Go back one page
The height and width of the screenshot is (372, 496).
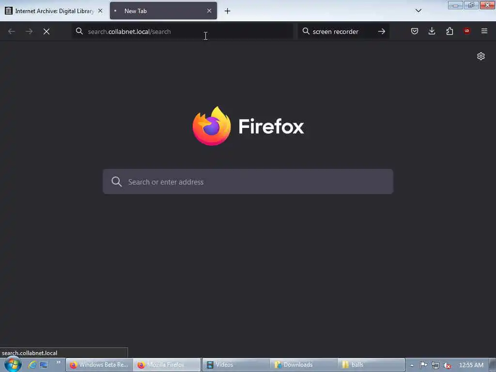tap(12, 31)
